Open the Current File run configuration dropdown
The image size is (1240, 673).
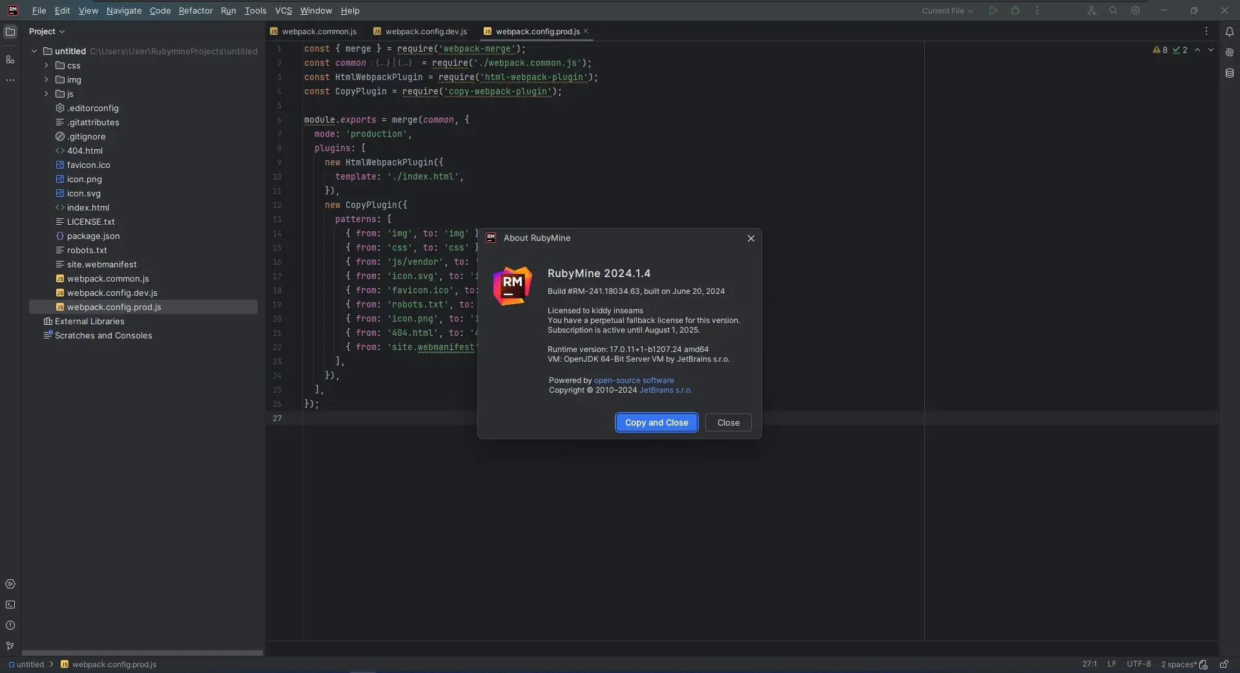[x=947, y=10]
